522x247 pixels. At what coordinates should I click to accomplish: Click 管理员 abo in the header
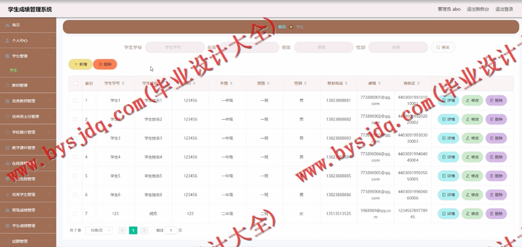pos(449,9)
